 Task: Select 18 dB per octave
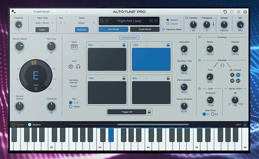(232, 81)
